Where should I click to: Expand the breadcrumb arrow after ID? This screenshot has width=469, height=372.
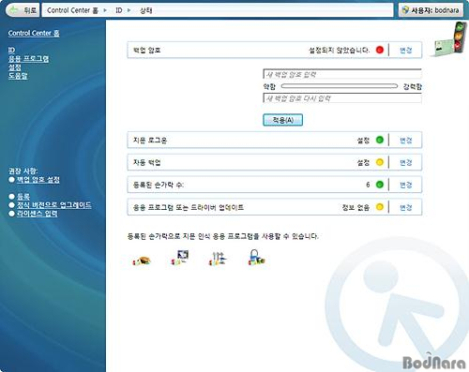[x=129, y=10]
